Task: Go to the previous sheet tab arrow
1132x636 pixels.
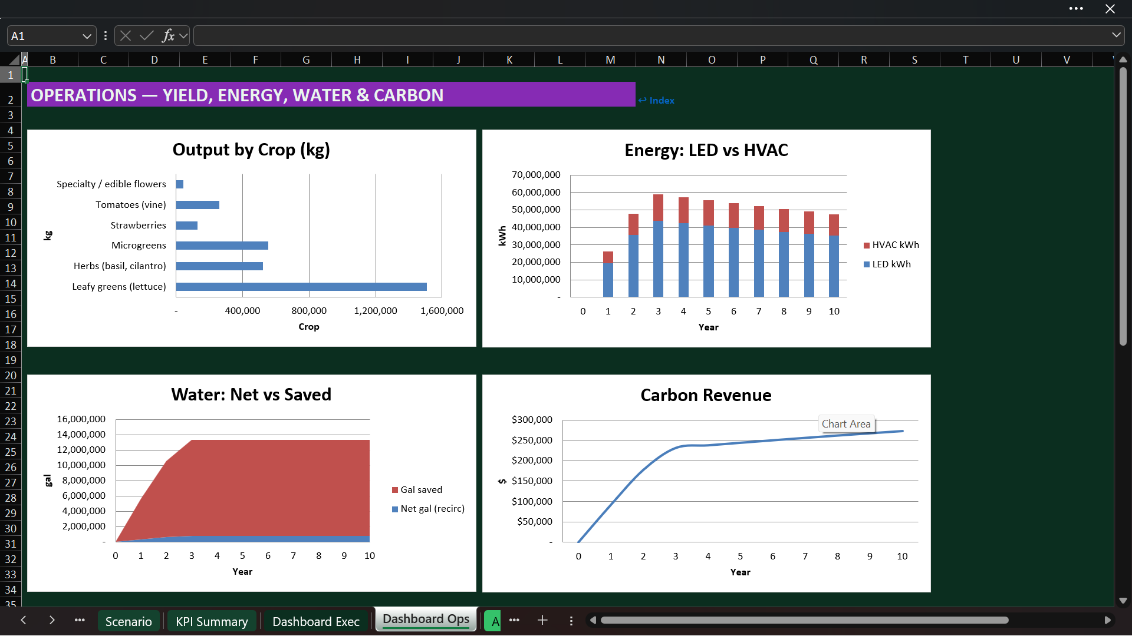Action: tap(24, 620)
